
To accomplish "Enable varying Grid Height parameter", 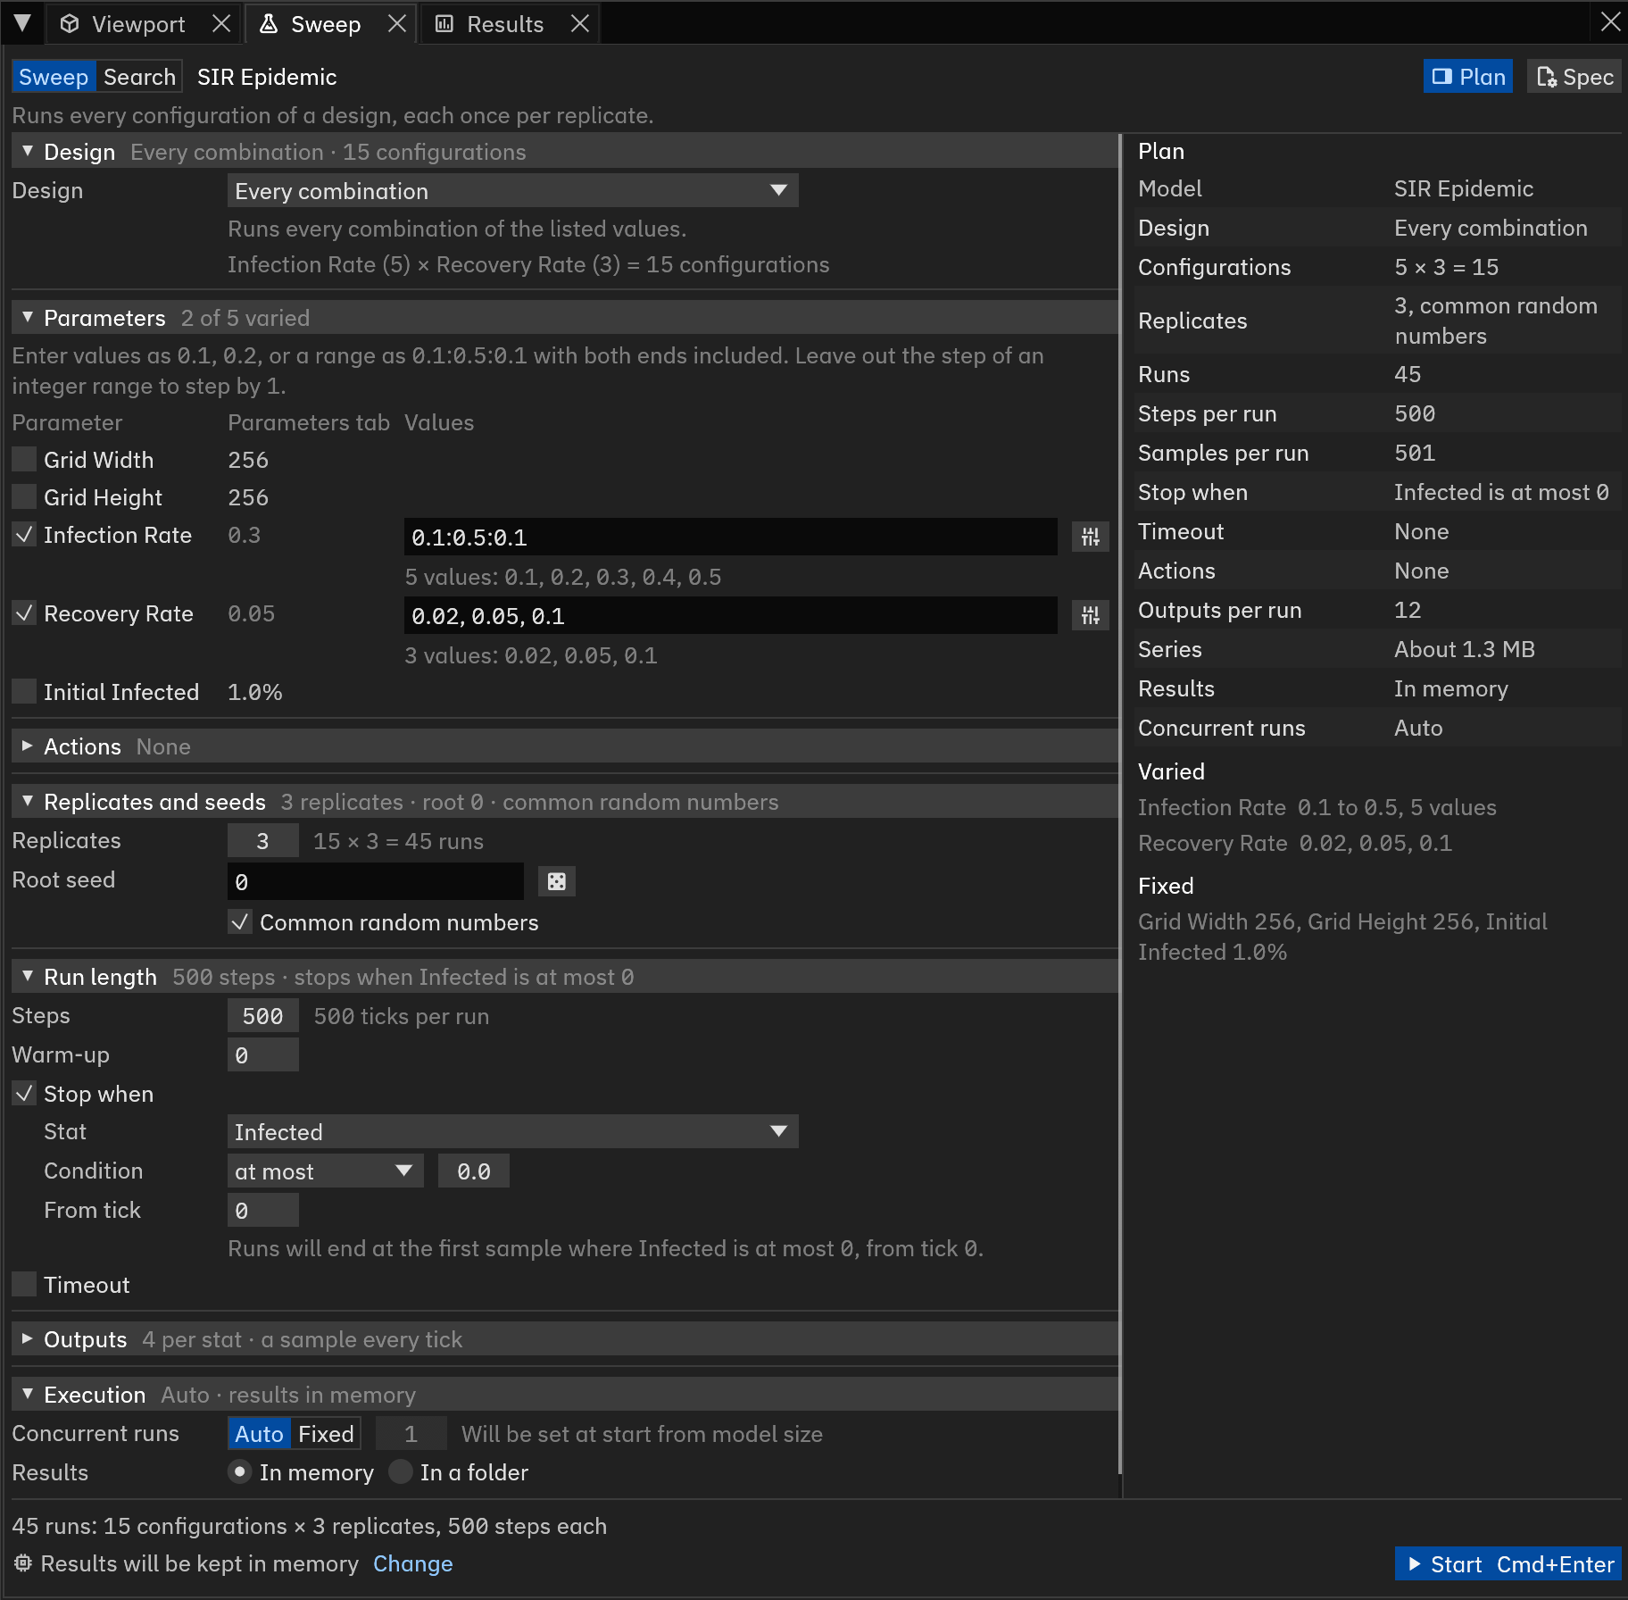I will [24, 497].
